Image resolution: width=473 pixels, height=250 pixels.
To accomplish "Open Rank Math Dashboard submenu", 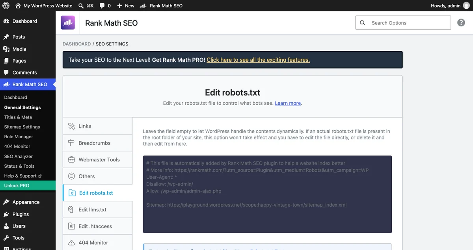I will [x=16, y=97].
